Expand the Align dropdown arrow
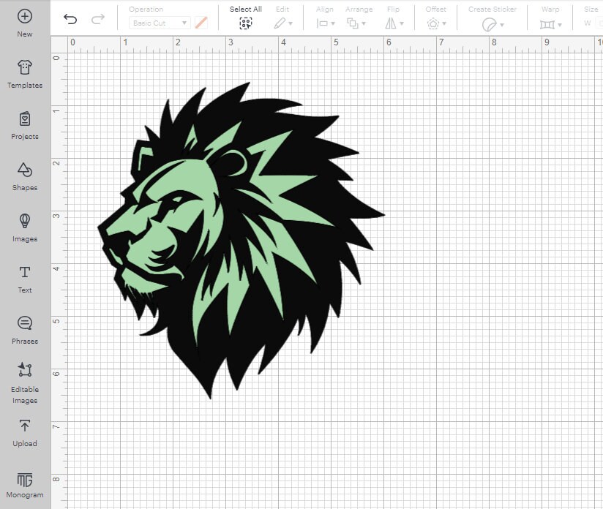This screenshot has height=509, width=603. pos(333,24)
